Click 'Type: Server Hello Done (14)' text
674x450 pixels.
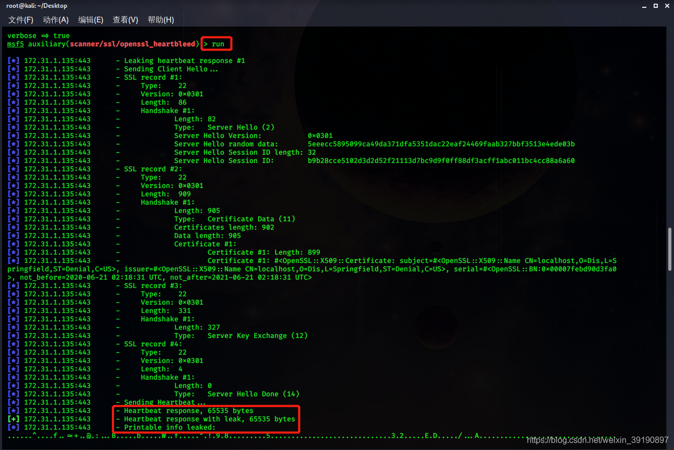click(237, 394)
